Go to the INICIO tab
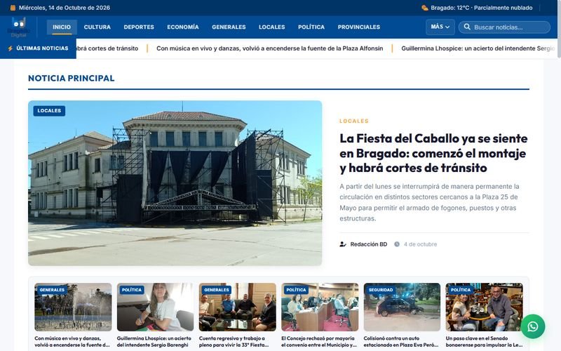561x351 pixels. click(62, 27)
